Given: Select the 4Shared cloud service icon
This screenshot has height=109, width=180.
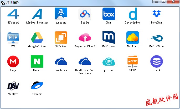Looking at the screenshot, I should coord(13,14).
